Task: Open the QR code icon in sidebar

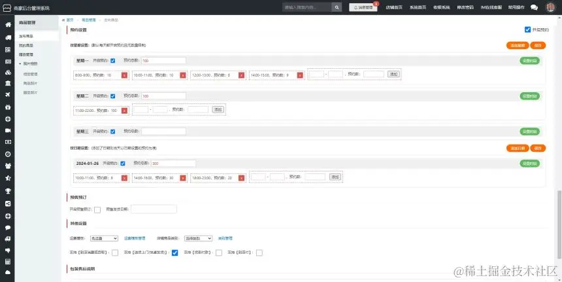Action: click(x=8, y=50)
